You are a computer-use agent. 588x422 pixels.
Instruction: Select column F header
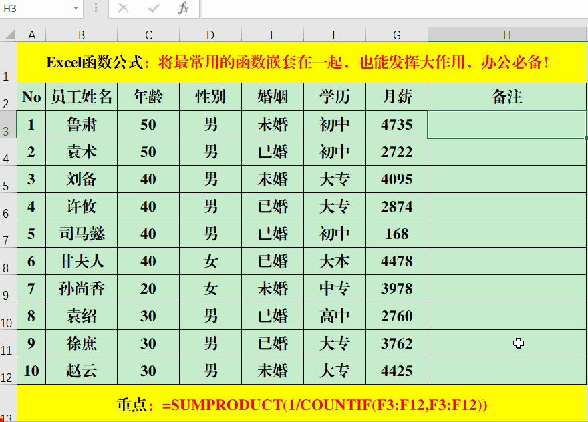coord(335,35)
